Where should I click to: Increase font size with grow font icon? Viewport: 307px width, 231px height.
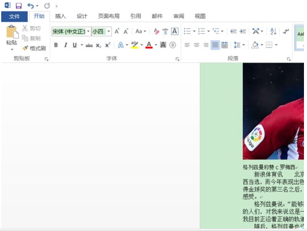tap(117, 32)
